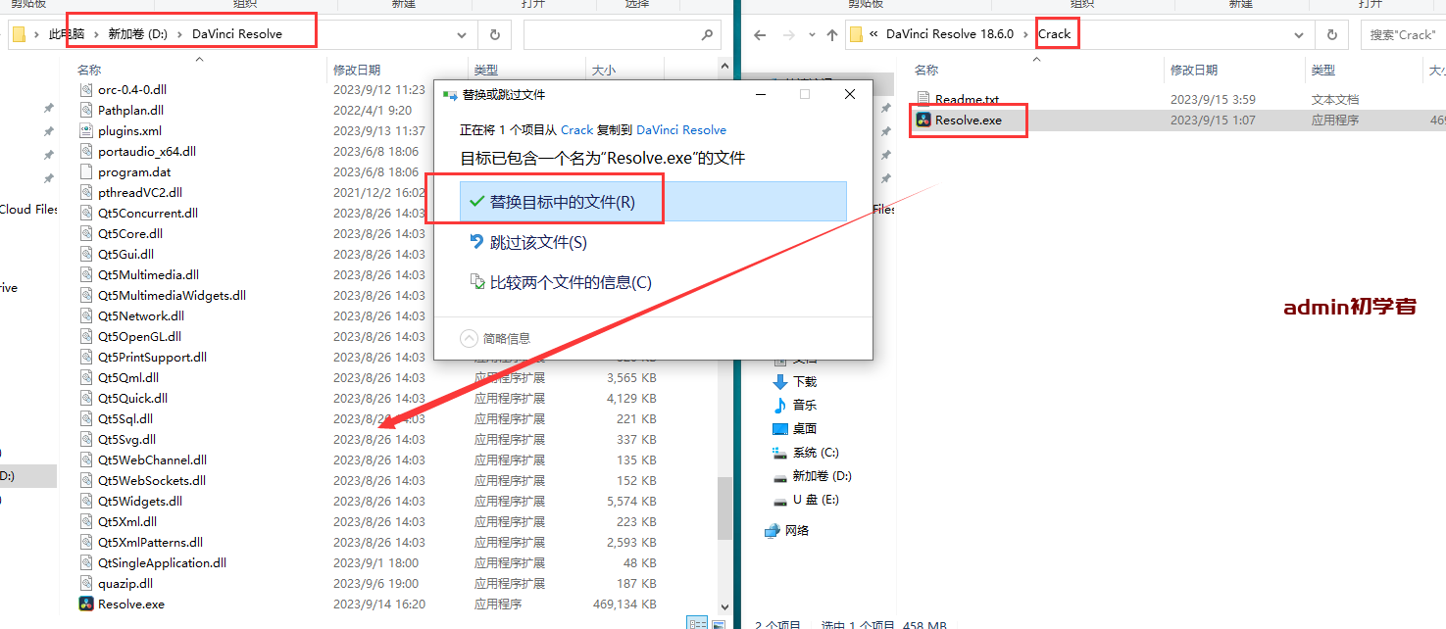Image resolution: width=1446 pixels, height=629 pixels.
Task: Click plugins.xml file icon
Action: [x=86, y=130]
